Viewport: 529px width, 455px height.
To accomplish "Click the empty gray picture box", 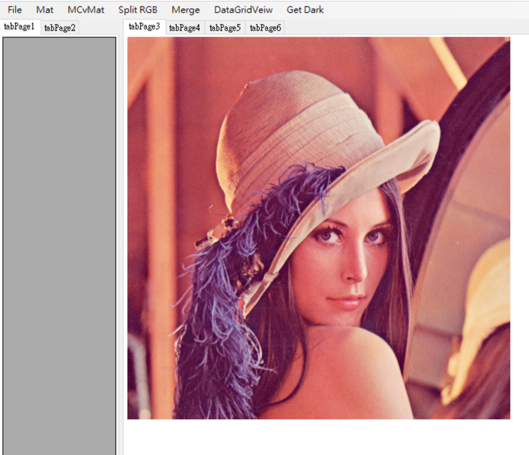I will click(59, 246).
